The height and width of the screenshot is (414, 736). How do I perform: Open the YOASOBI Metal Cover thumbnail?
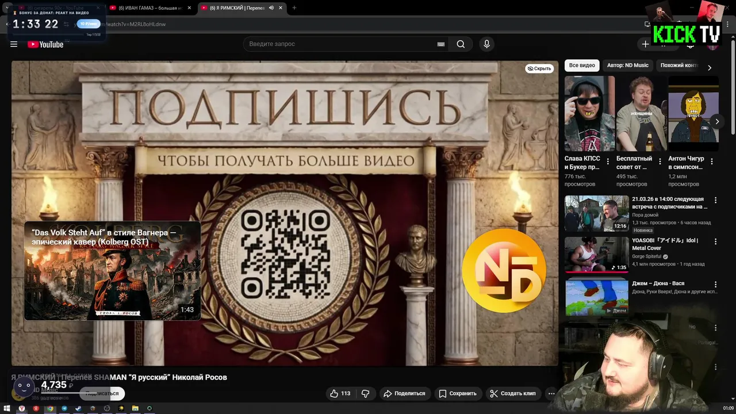point(597,255)
